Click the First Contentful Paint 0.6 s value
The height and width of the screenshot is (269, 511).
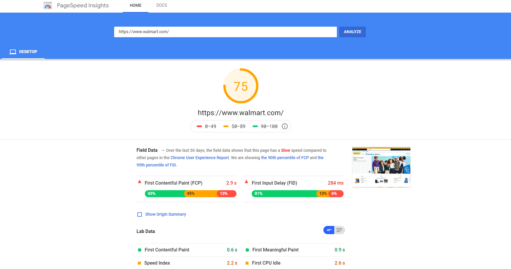coord(232,250)
